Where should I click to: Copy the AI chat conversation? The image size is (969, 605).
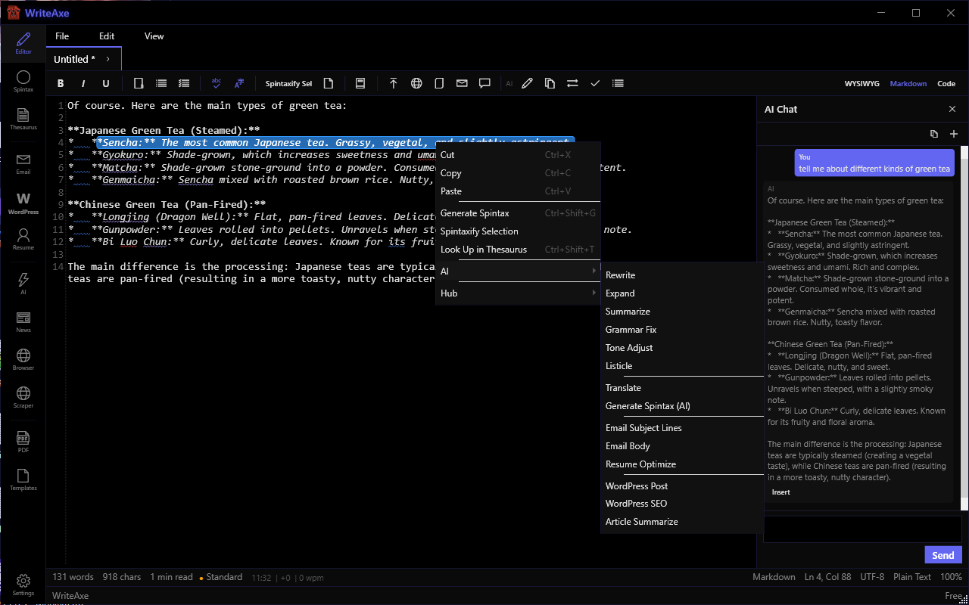(x=934, y=134)
